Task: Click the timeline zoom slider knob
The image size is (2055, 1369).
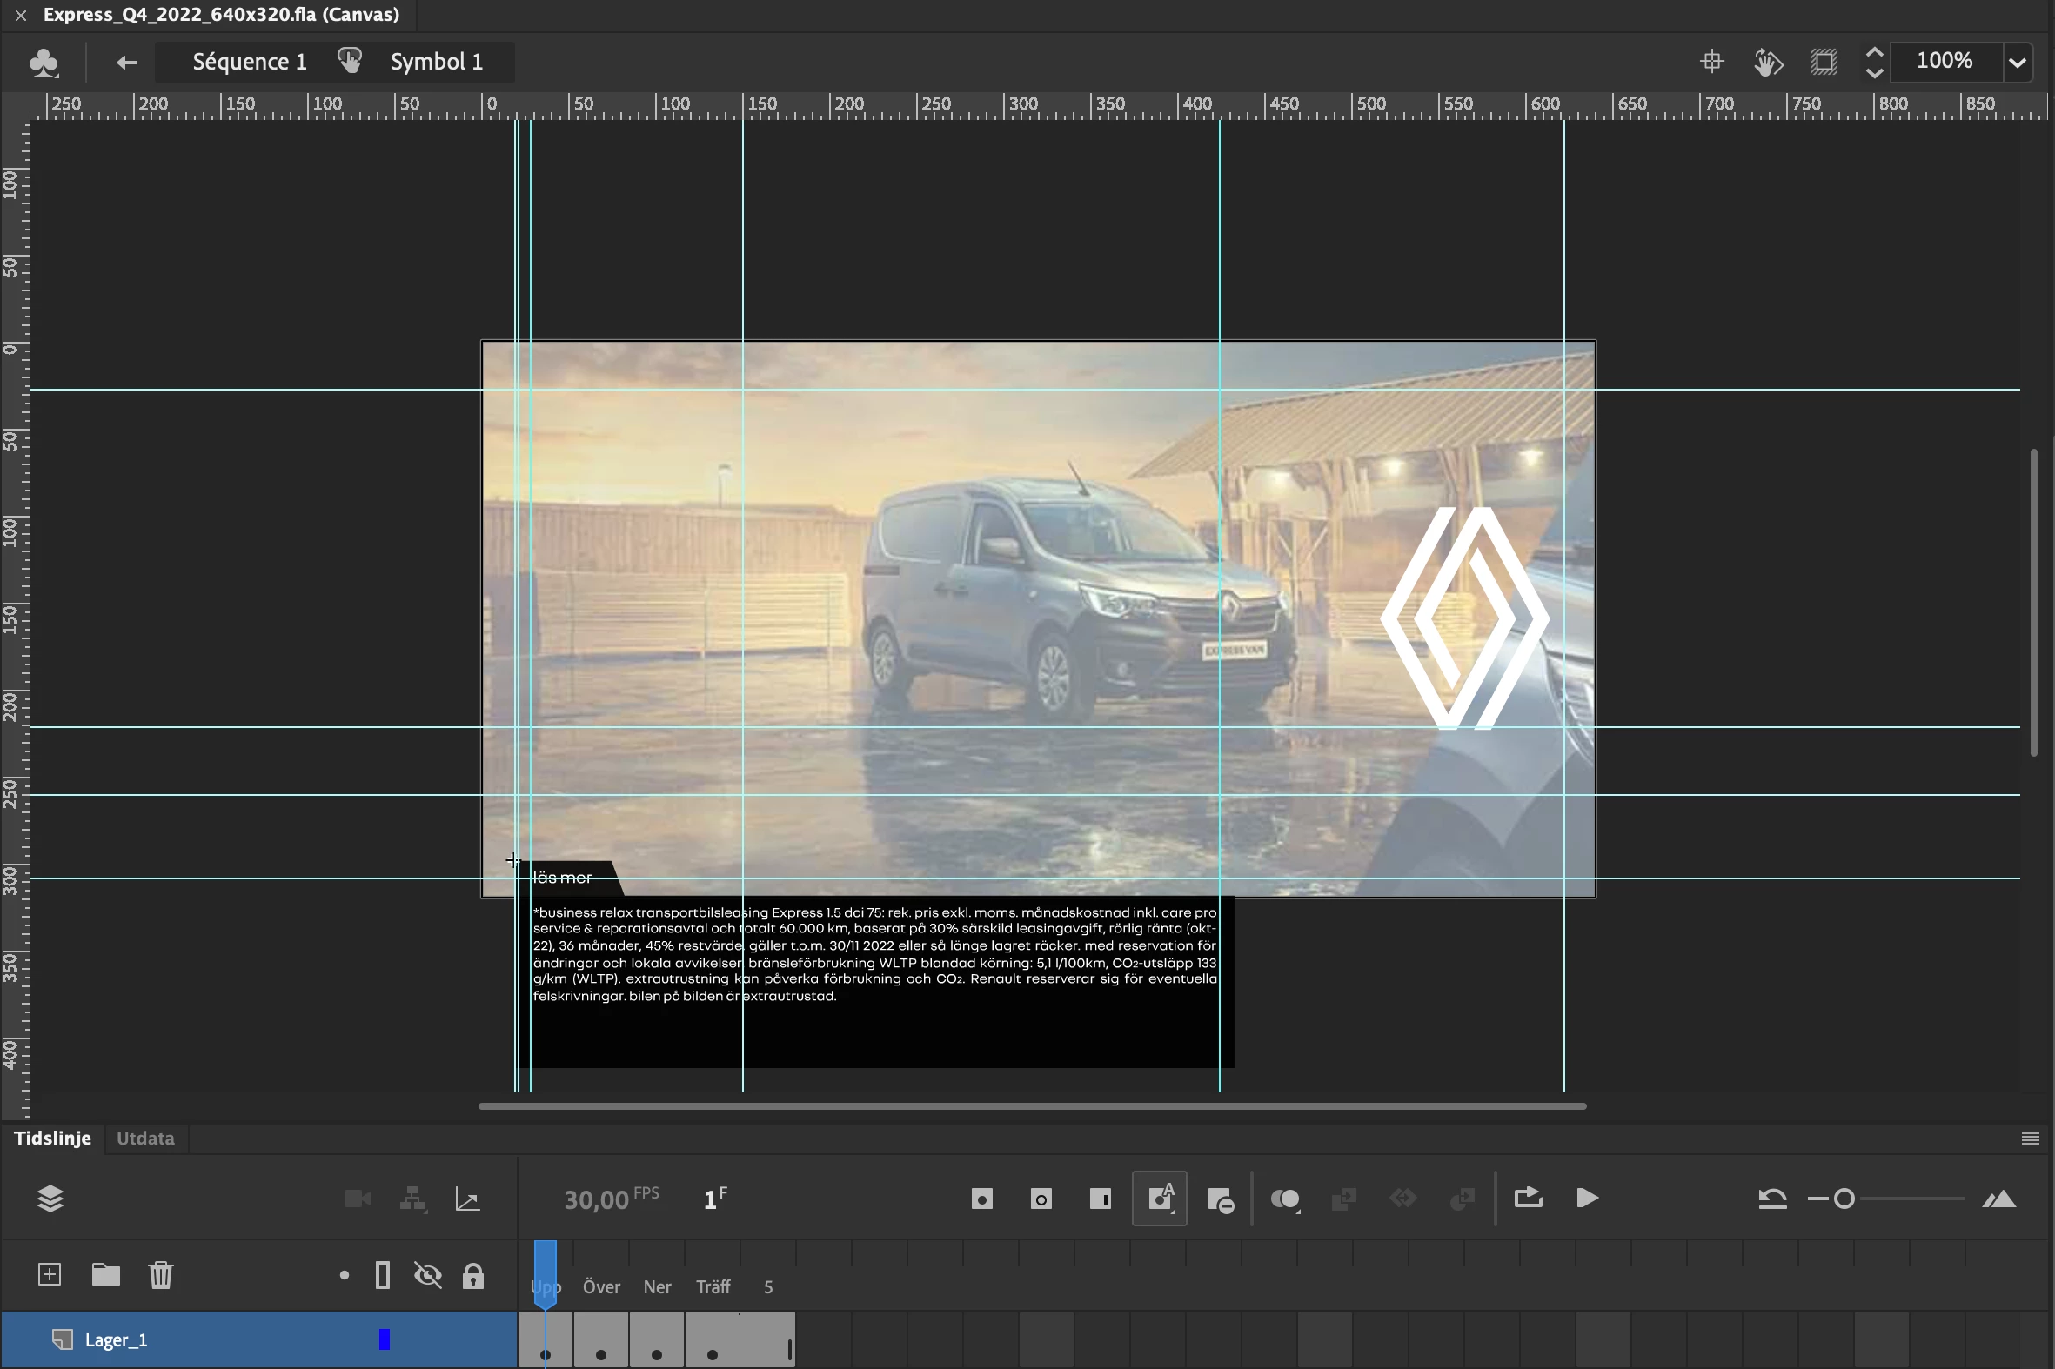Action: (1844, 1199)
